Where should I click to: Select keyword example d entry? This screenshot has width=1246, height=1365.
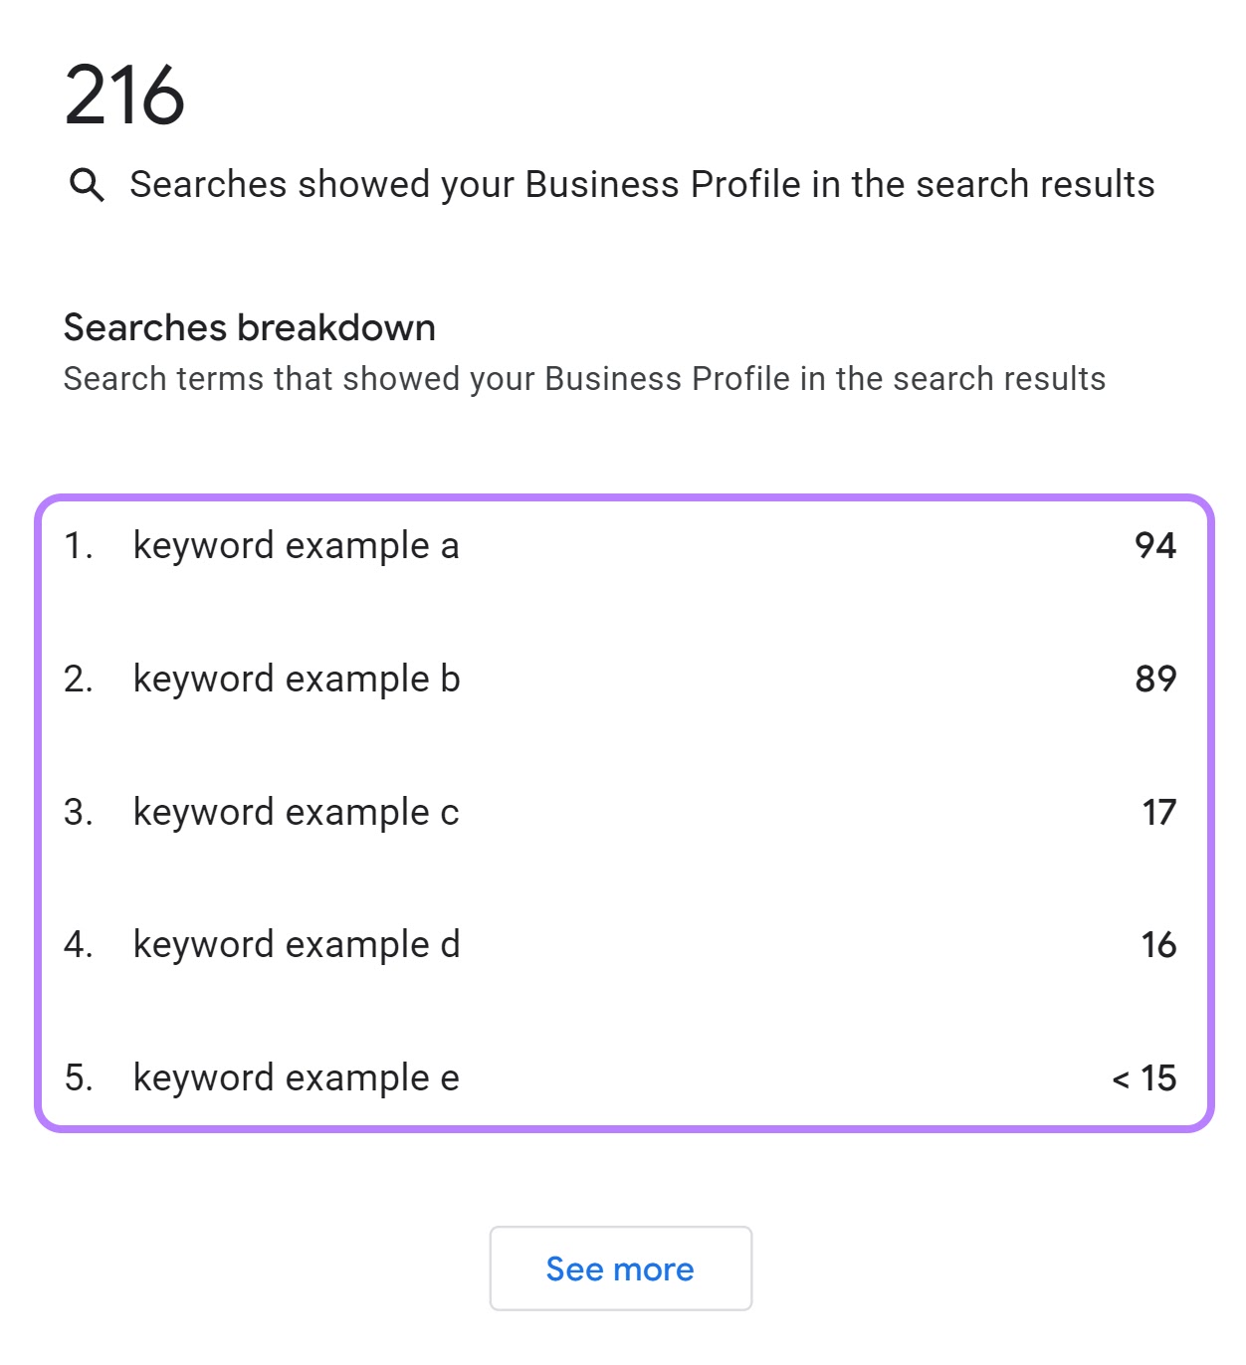(x=298, y=945)
